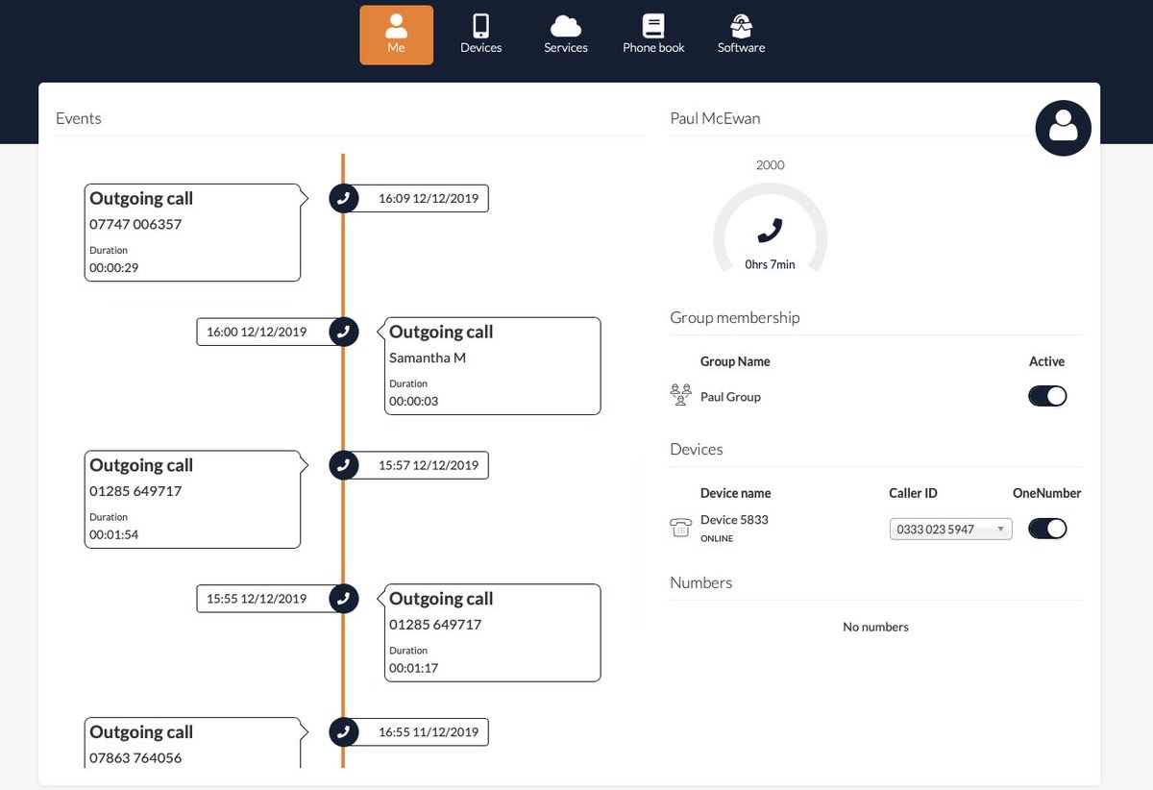Click the phone icon on the 16:09 call event
This screenshot has height=790, width=1153.
click(343, 198)
